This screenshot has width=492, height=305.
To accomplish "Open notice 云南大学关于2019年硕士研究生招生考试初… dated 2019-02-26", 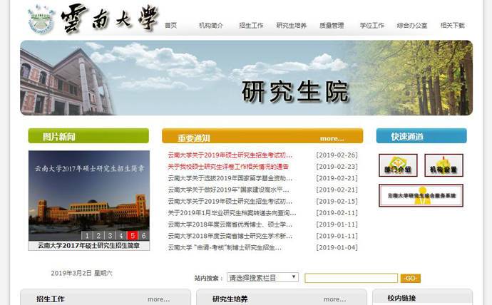I will click(230, 155).
